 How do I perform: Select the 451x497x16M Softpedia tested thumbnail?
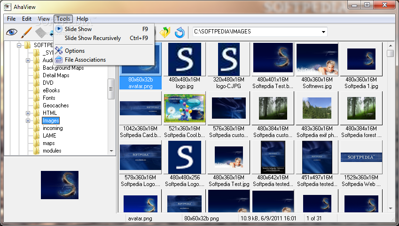pos(317,157)
